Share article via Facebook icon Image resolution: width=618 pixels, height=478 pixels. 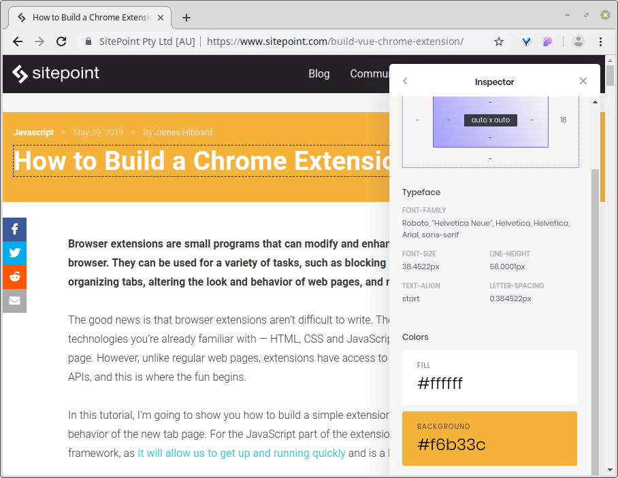click(14, 230)
